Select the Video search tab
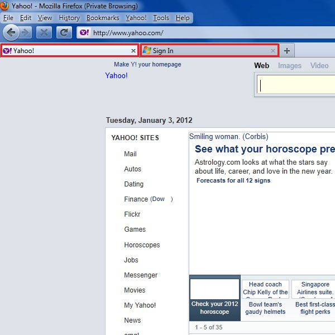Screen dimensions: 335x335 click(319, 65)
